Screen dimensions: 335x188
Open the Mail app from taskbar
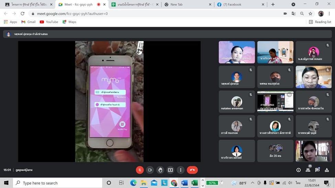(x=154, y=183)
